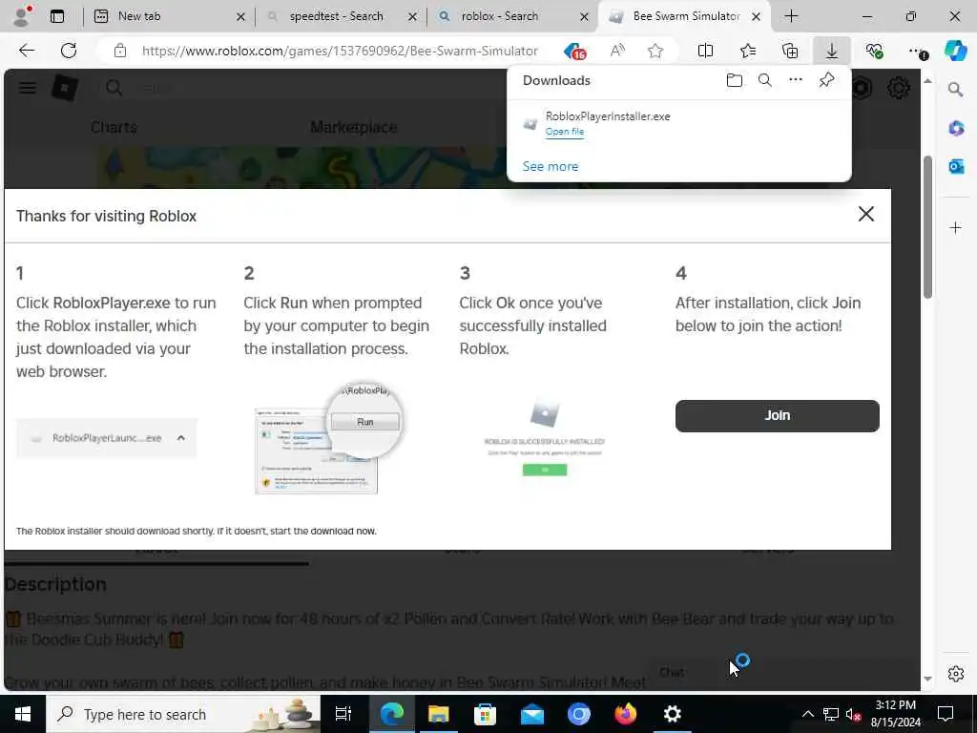Open more options in Downloads panel
Viewport: 977px width, 733px height.
pyautogui.click(x=796, y=79)
